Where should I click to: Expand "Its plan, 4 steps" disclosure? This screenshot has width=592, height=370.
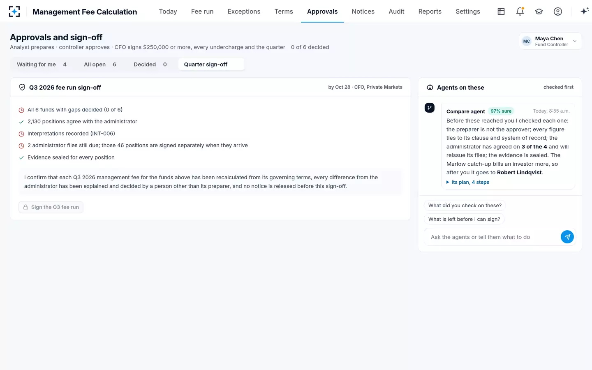click(468, 182)
